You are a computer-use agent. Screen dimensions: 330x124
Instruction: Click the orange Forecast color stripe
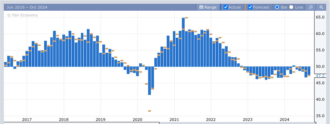point(245,7)
